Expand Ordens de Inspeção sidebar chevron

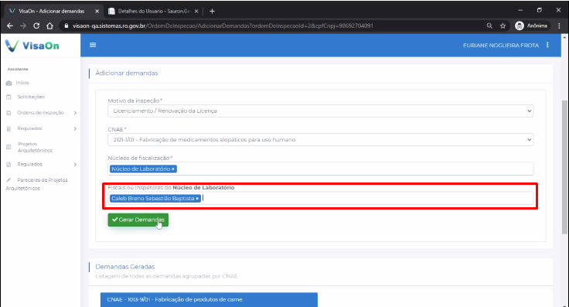point(75,113)
